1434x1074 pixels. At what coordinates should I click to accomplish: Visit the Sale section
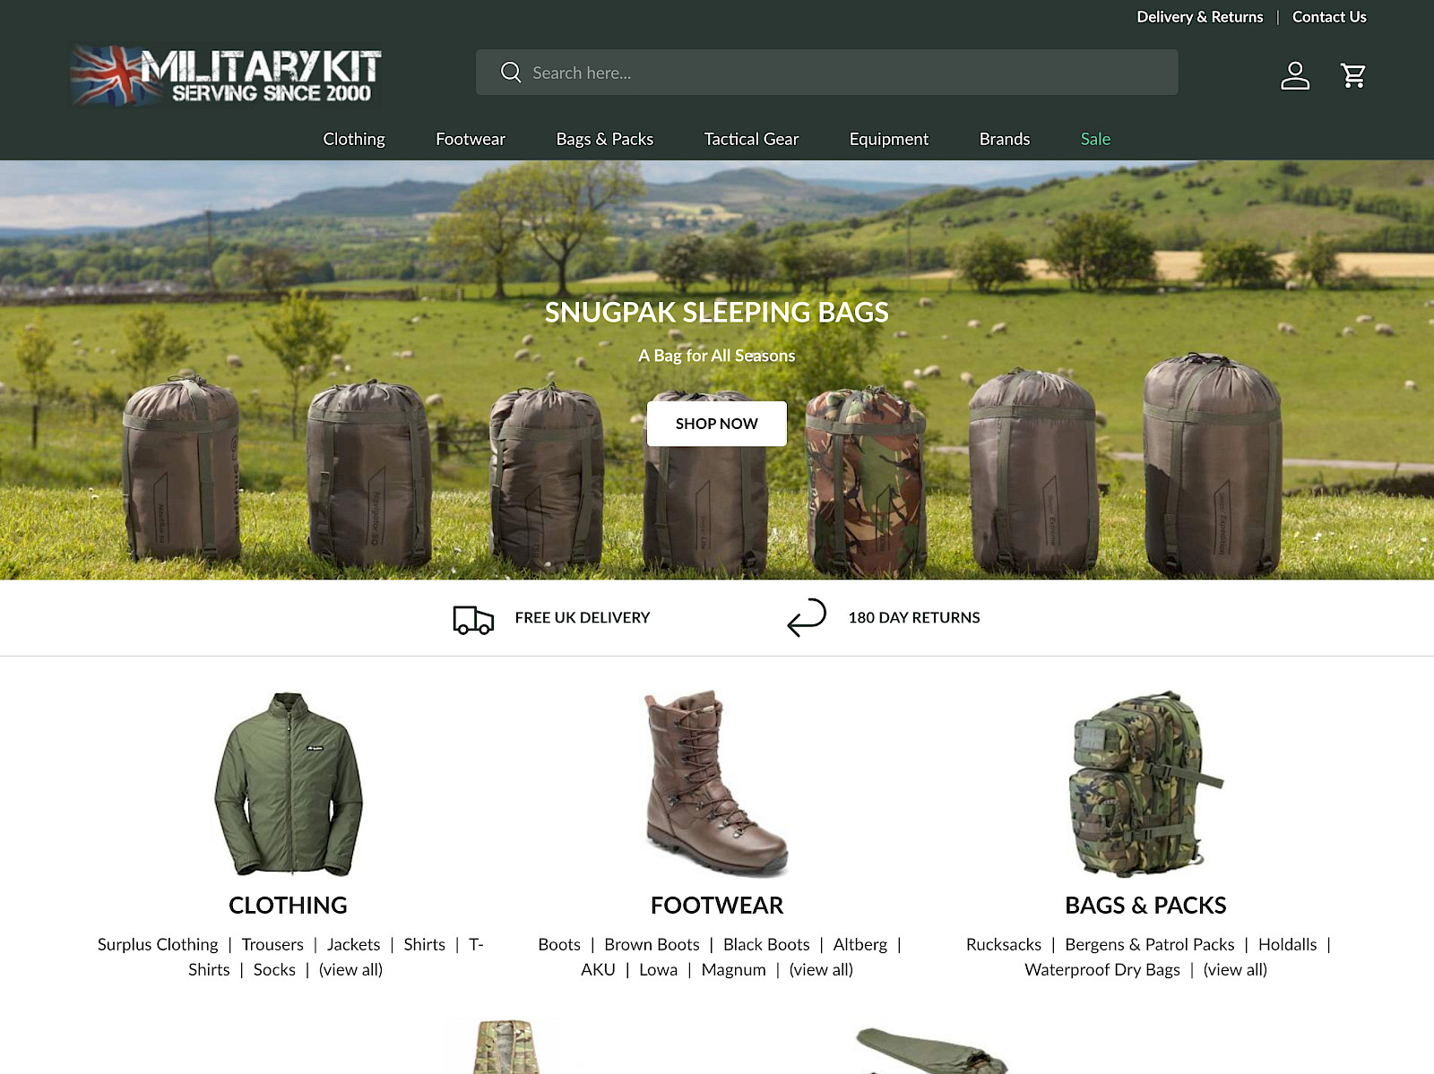point(1094,139)
